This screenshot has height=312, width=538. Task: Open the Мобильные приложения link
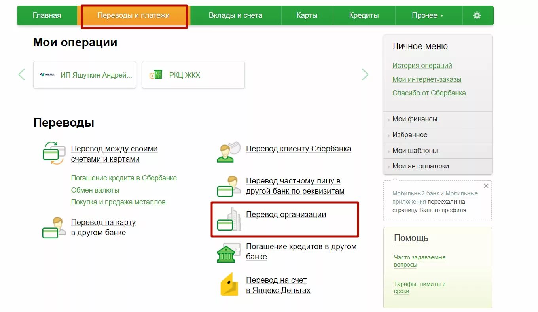[435, 198]
